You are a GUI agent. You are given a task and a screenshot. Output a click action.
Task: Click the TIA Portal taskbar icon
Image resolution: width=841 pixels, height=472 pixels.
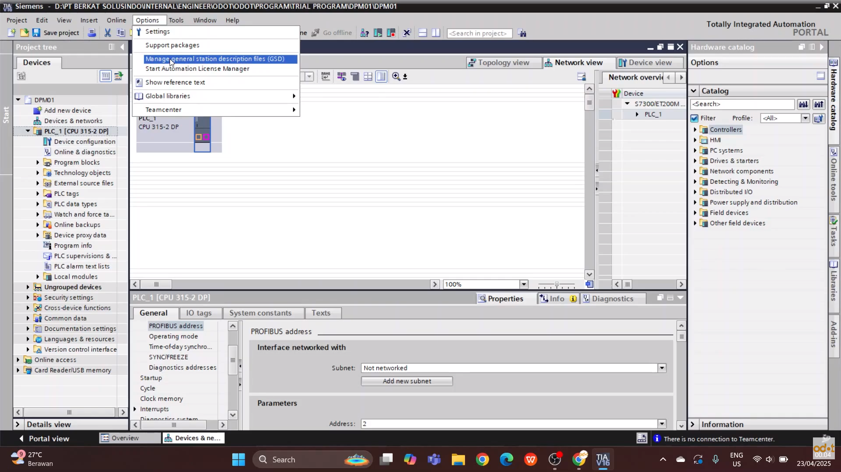click(603, 460)
